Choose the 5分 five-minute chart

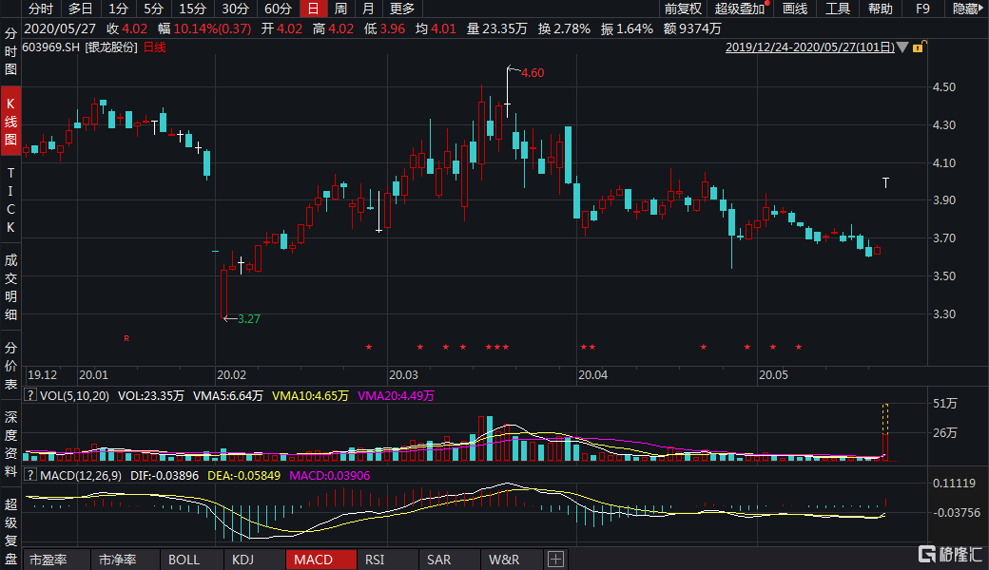point(153,9)
